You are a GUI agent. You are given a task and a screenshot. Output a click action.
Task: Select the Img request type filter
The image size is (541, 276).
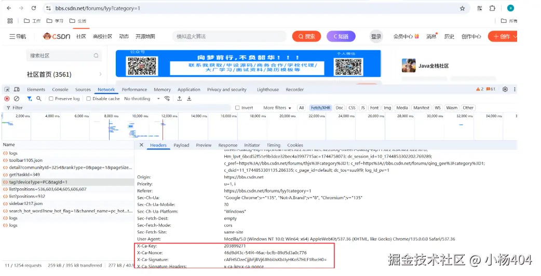(x=387, y=108)
